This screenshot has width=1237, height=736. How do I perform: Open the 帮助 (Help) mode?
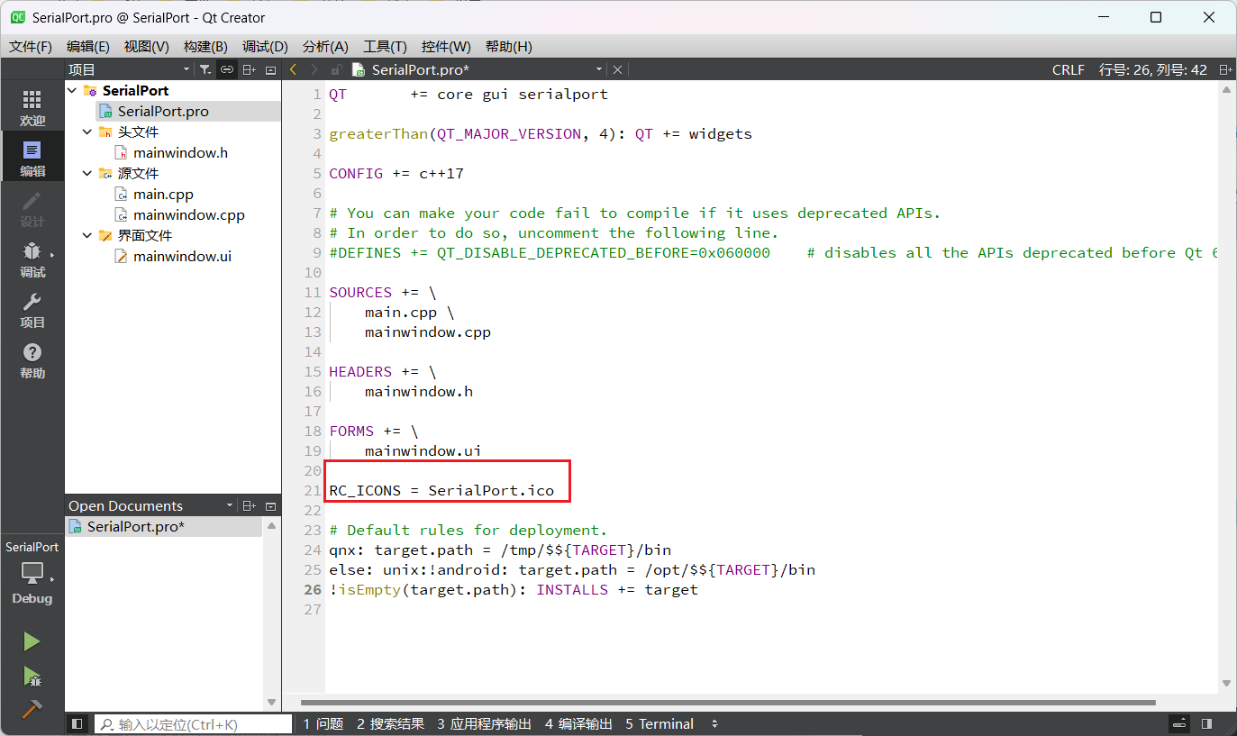32,360
